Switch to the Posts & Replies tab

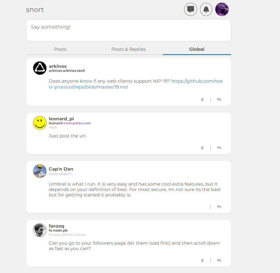coord(128,49)
